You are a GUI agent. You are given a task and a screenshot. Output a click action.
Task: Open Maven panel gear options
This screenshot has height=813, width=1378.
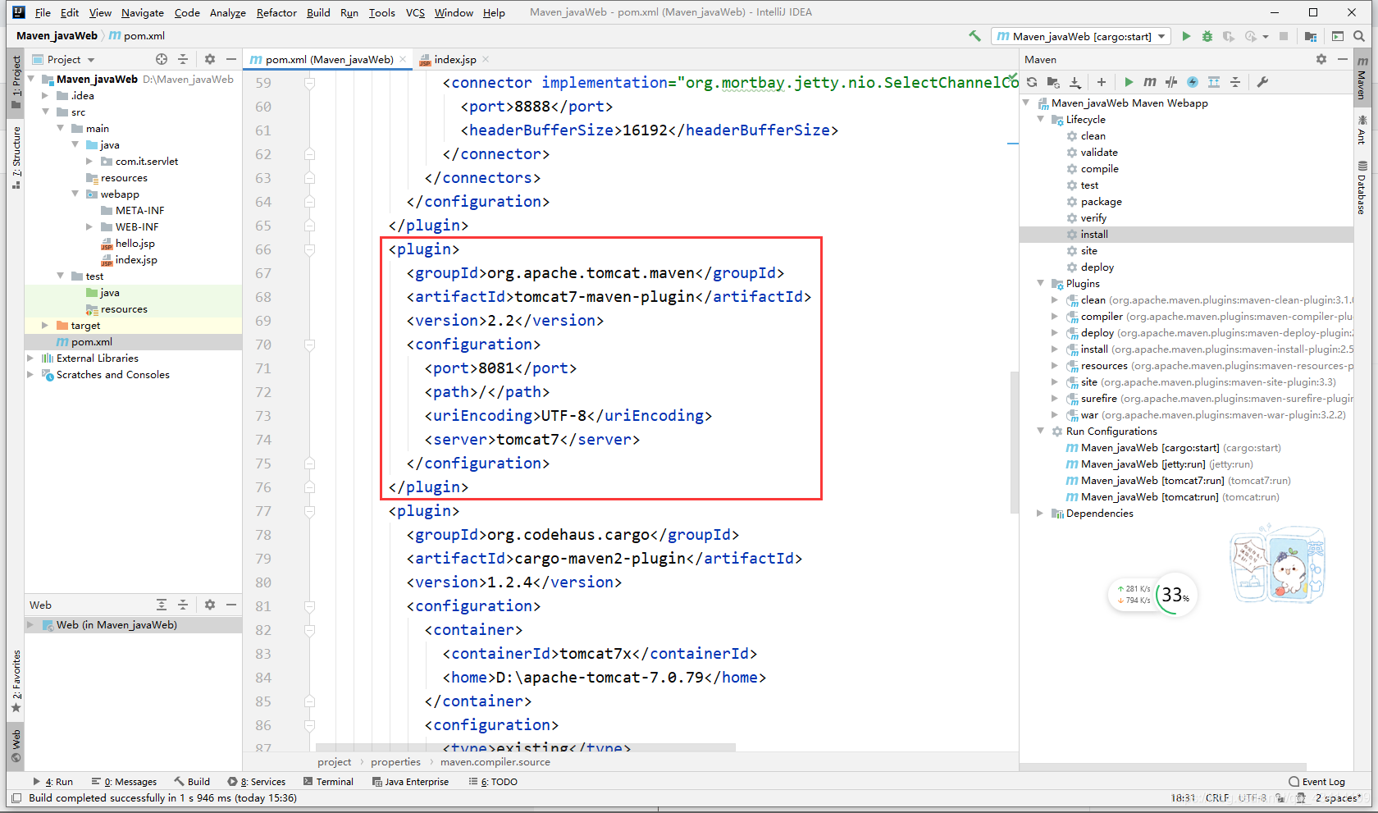click(1321, 59)
